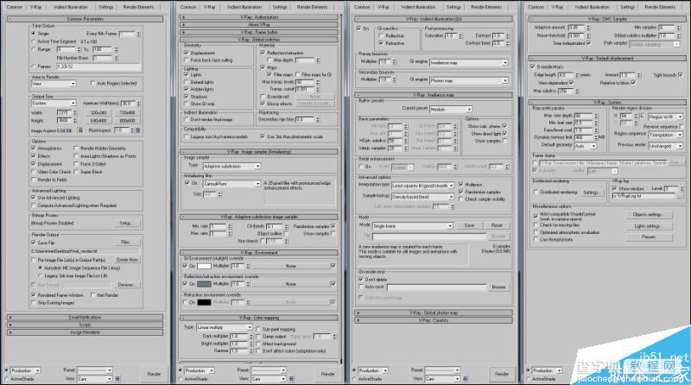Choose the 640x480 output size preset
The image size is (691, 385).
click(x=98, y=120)
